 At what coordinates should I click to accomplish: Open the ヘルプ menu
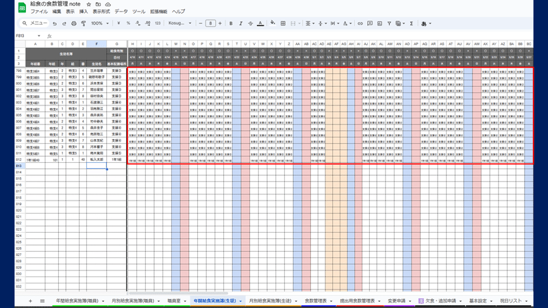point(178,12)
